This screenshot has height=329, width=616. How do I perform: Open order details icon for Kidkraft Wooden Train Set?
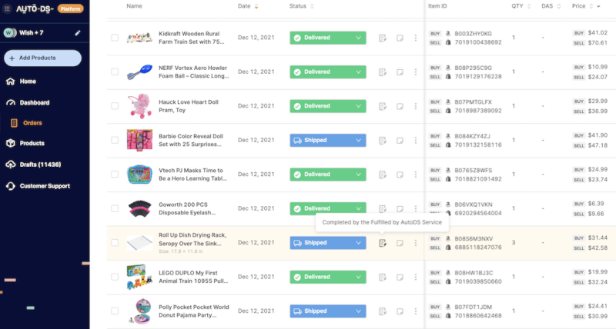383,38
